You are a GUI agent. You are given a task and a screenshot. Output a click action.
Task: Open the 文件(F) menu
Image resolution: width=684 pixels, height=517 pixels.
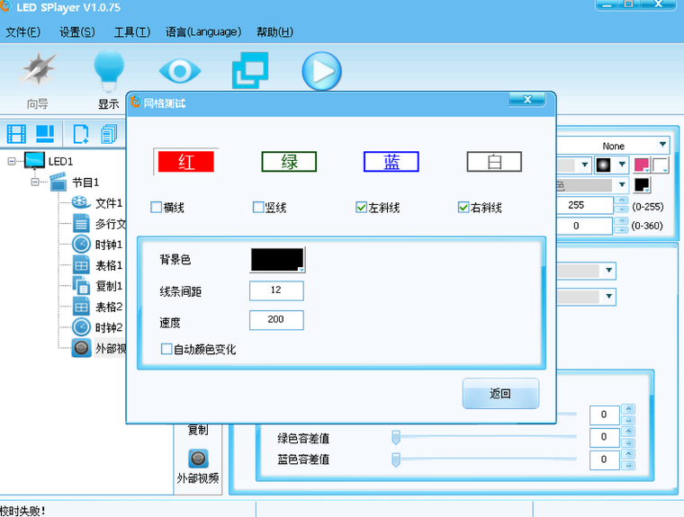22,31
